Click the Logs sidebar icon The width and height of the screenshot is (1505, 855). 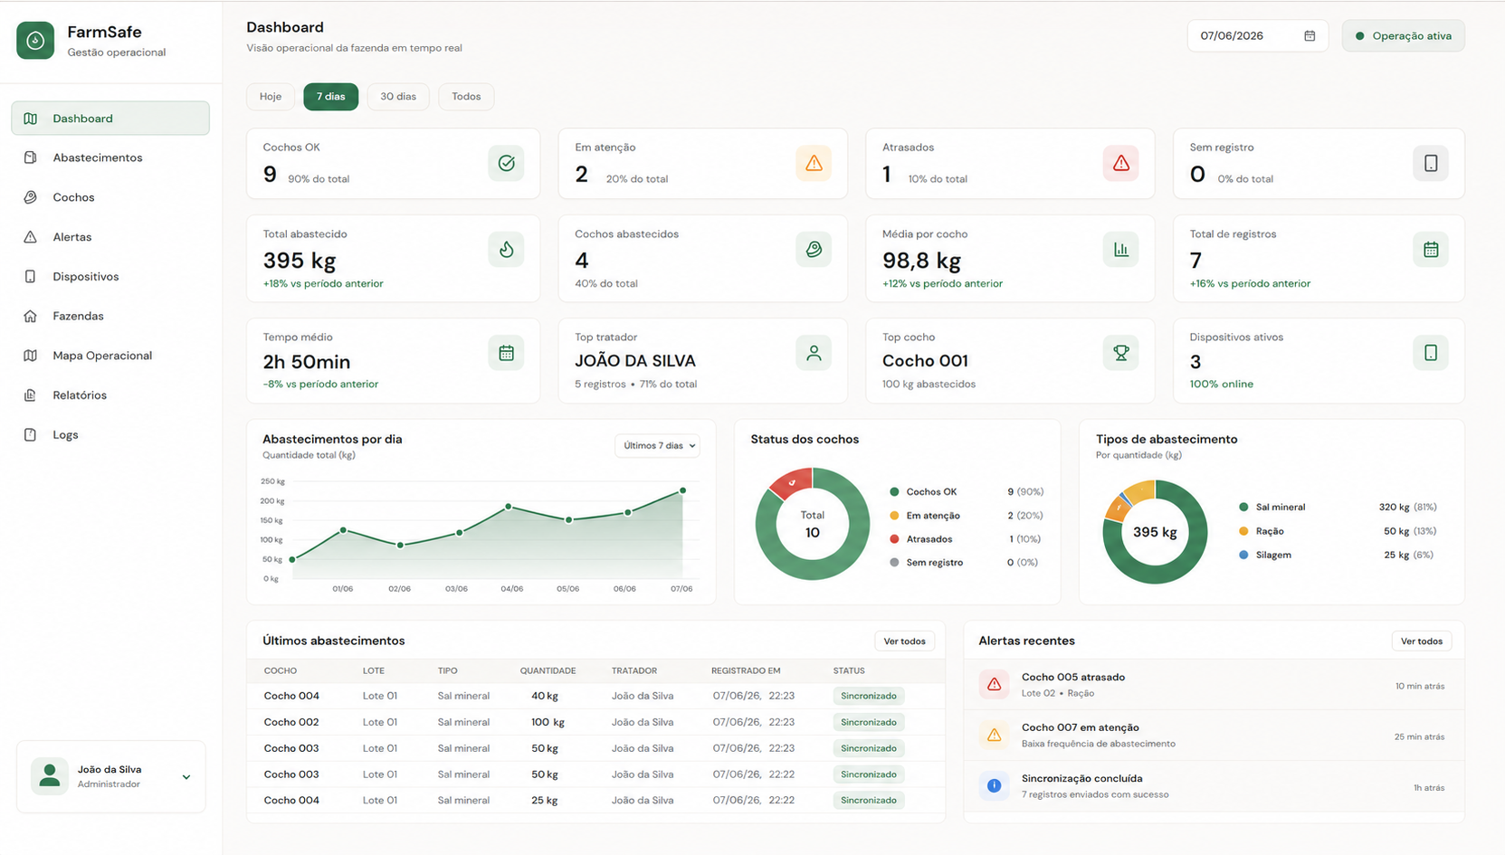pyautogui.click(x=31, y=434)
